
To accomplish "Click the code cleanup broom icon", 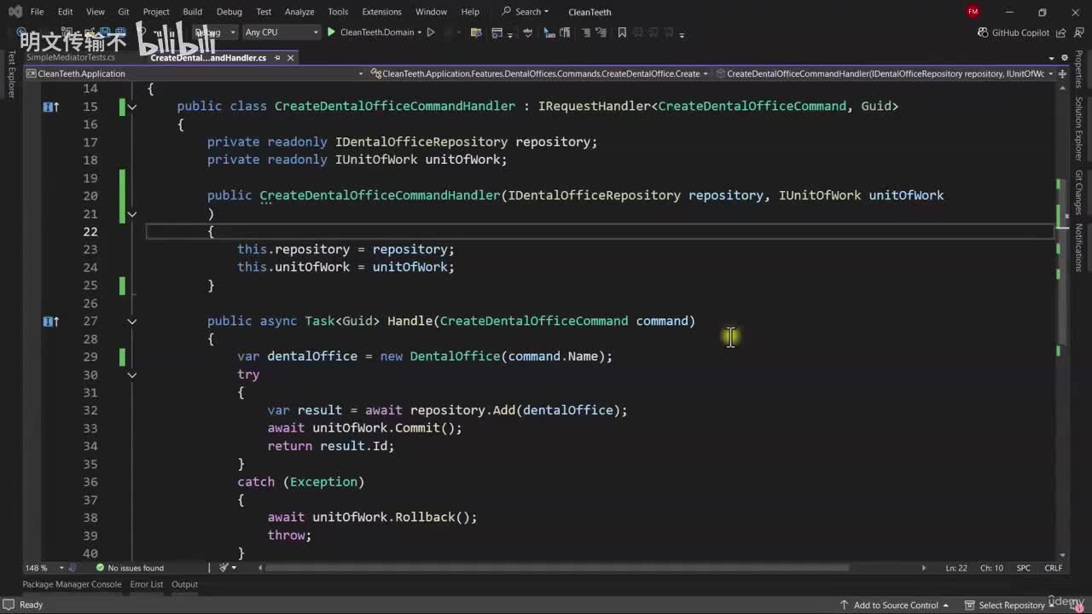I will [x=224, y=568].
